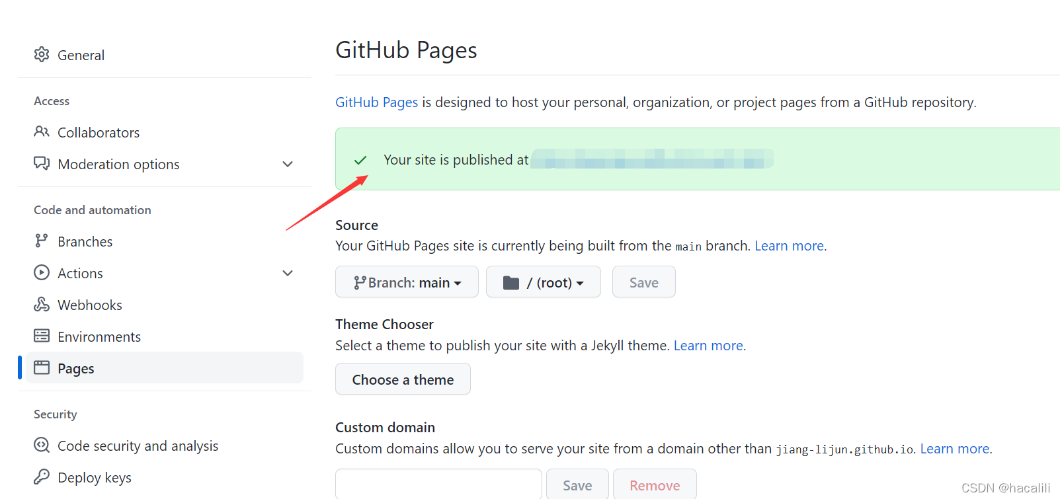Screen dimensions: 1060x499
Task: Click the Collaborators people icon
Action: pos(42,132)
